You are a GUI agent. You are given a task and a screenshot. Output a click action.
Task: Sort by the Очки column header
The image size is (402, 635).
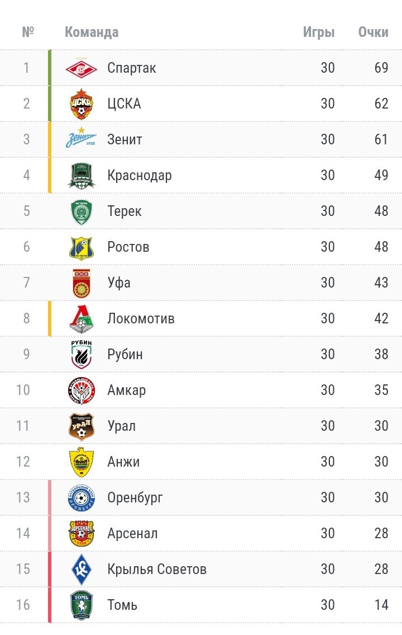click(373, 32)
